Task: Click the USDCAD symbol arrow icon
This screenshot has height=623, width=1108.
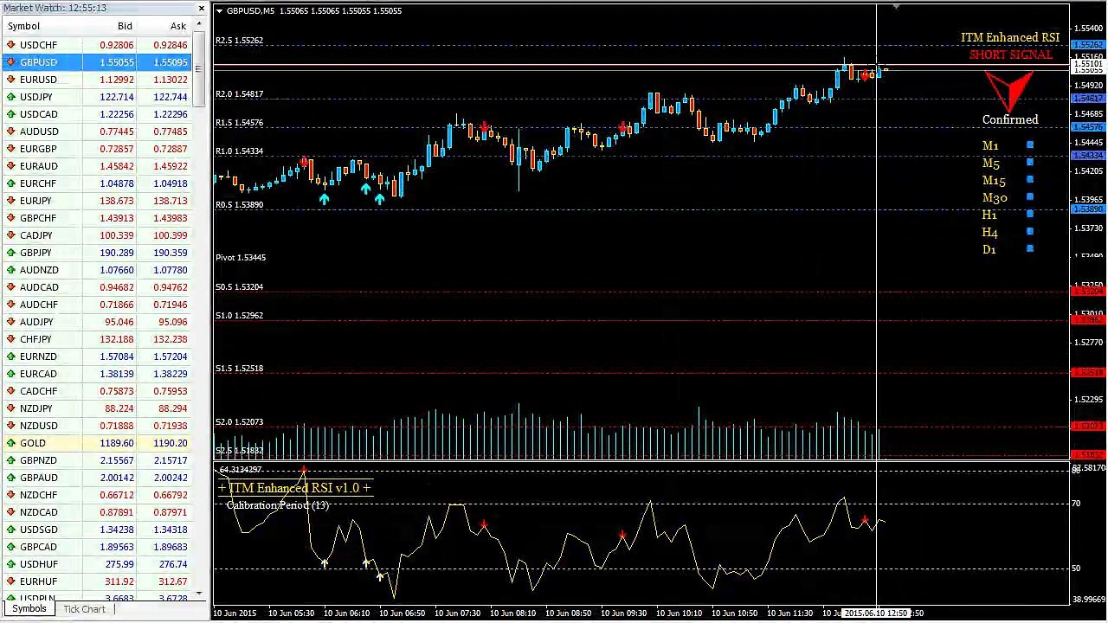Action: coord(10,114)
